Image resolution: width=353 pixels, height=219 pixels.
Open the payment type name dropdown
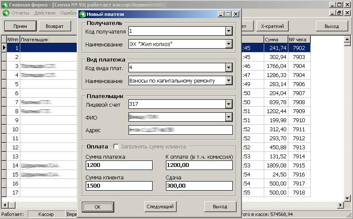point(228,80)
